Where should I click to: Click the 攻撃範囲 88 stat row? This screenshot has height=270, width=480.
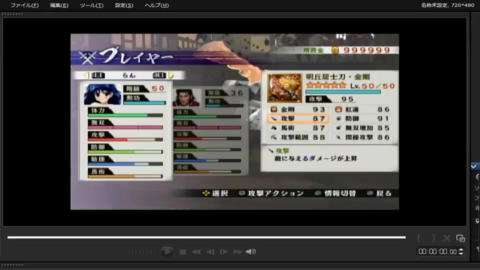298,137
